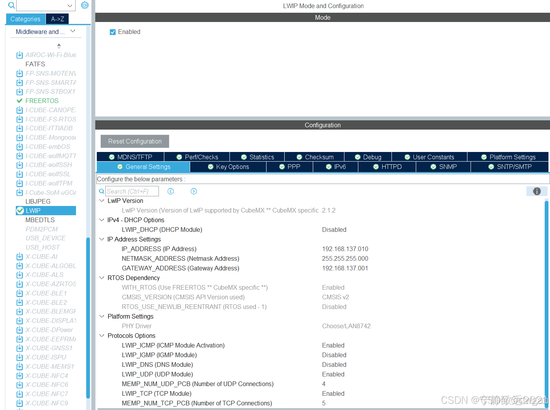Select MBEDTLS in middleware list

click(40, 220)
